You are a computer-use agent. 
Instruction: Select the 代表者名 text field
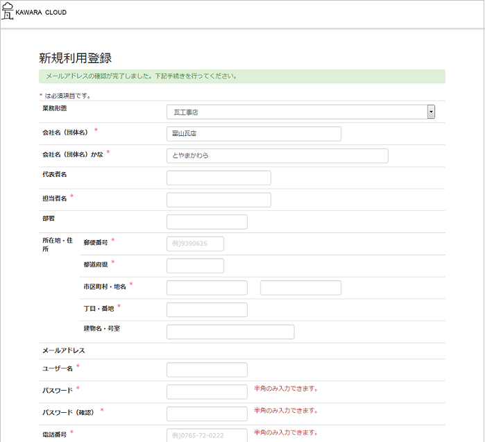219,178
